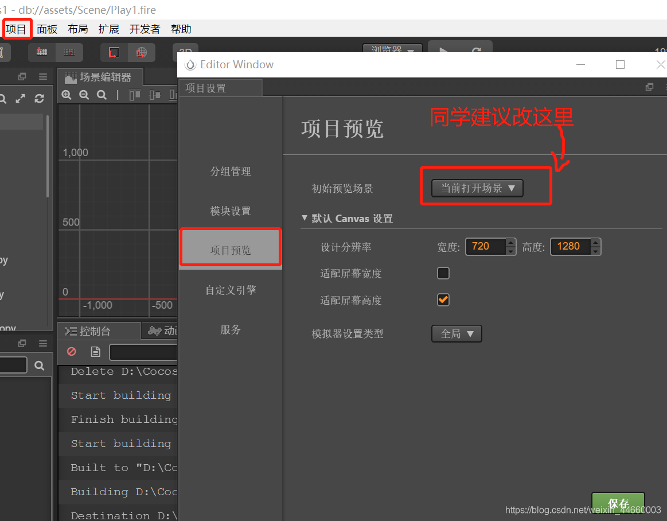Pop out the hierarchy panel
Screen dimensions: 667x521
[x=22, y=77]
